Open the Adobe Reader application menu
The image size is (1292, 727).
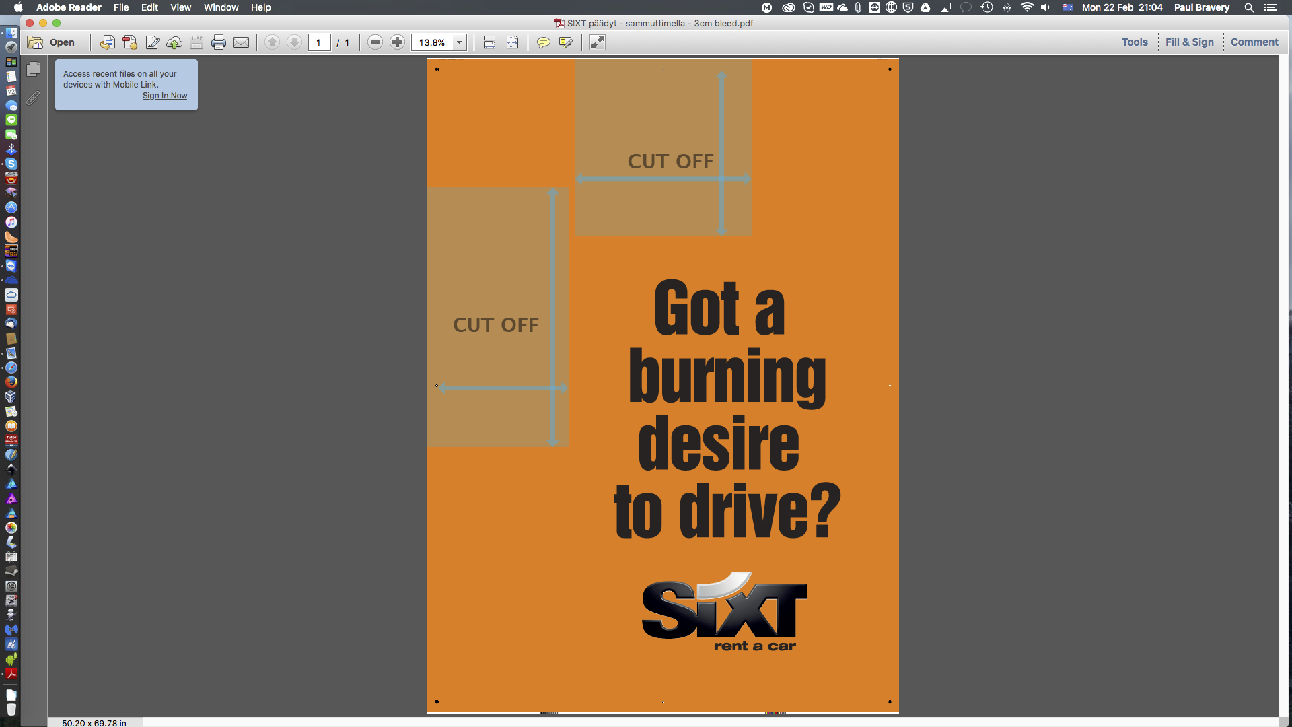point(69,7)
